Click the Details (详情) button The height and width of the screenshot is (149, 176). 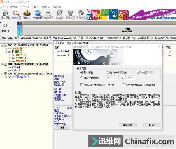pos(62,128)
